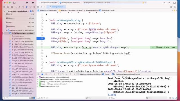Select the Disk gauge row

tap(20, 22)
